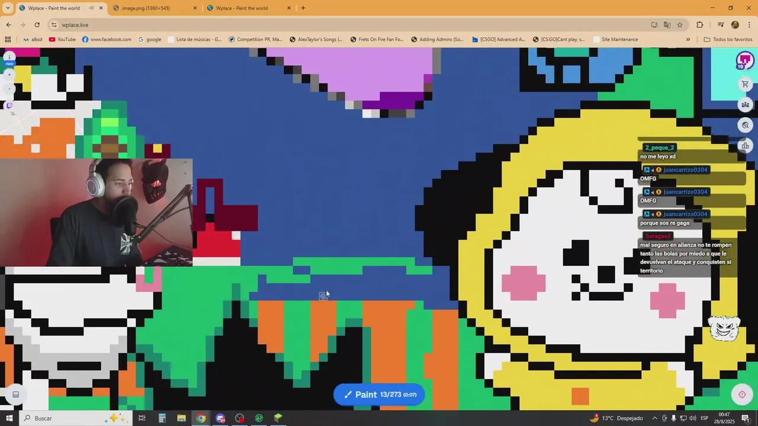Open the Wplace profile avatar menu
Screen dimensions: 758x426
(x=744, y=60)
